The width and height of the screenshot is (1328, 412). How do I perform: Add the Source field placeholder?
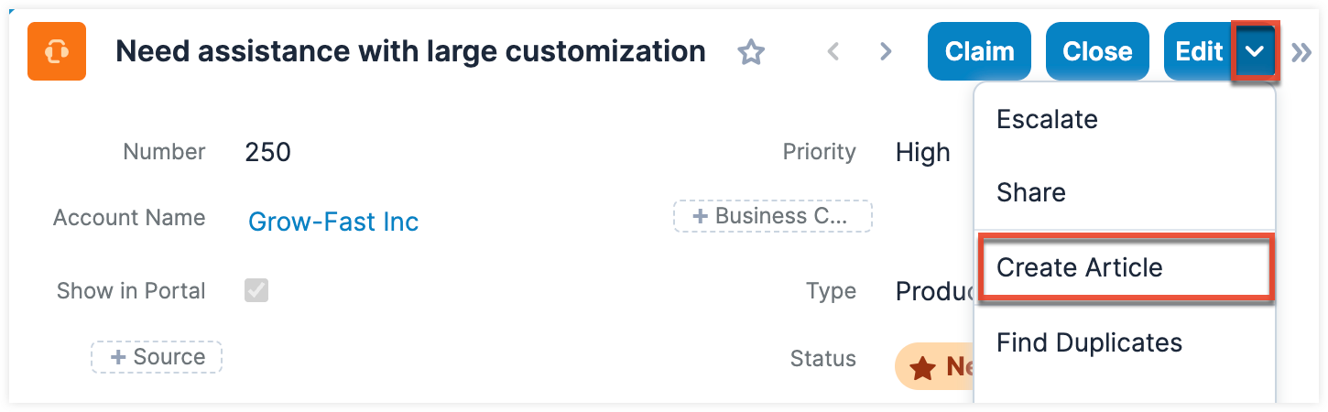click(157, 357)
